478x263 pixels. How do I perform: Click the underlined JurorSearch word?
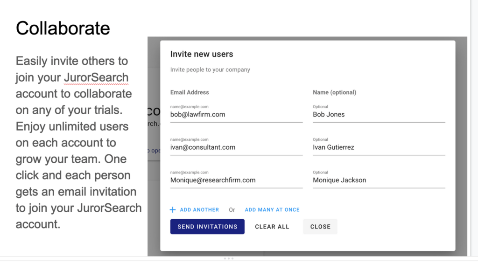pos(96,77)
